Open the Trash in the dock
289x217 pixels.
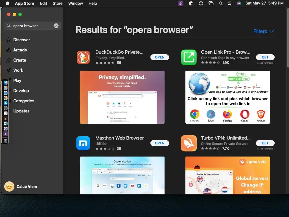tap(6, 141)
